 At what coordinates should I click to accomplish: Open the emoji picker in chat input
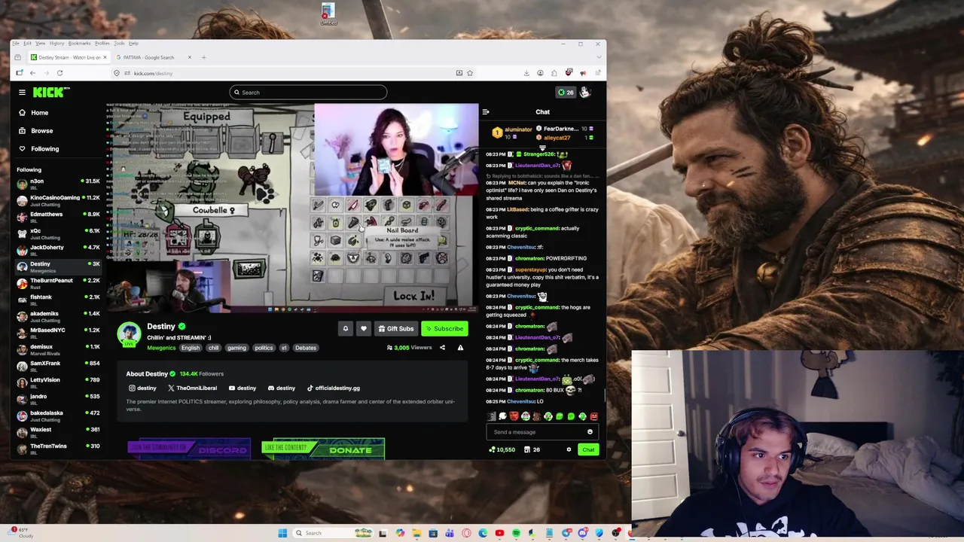[590, 432]
